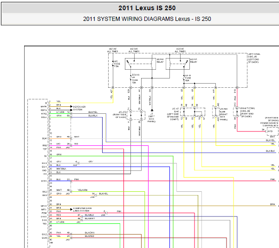Click the SG-1 terminal label

click(44, 167)
